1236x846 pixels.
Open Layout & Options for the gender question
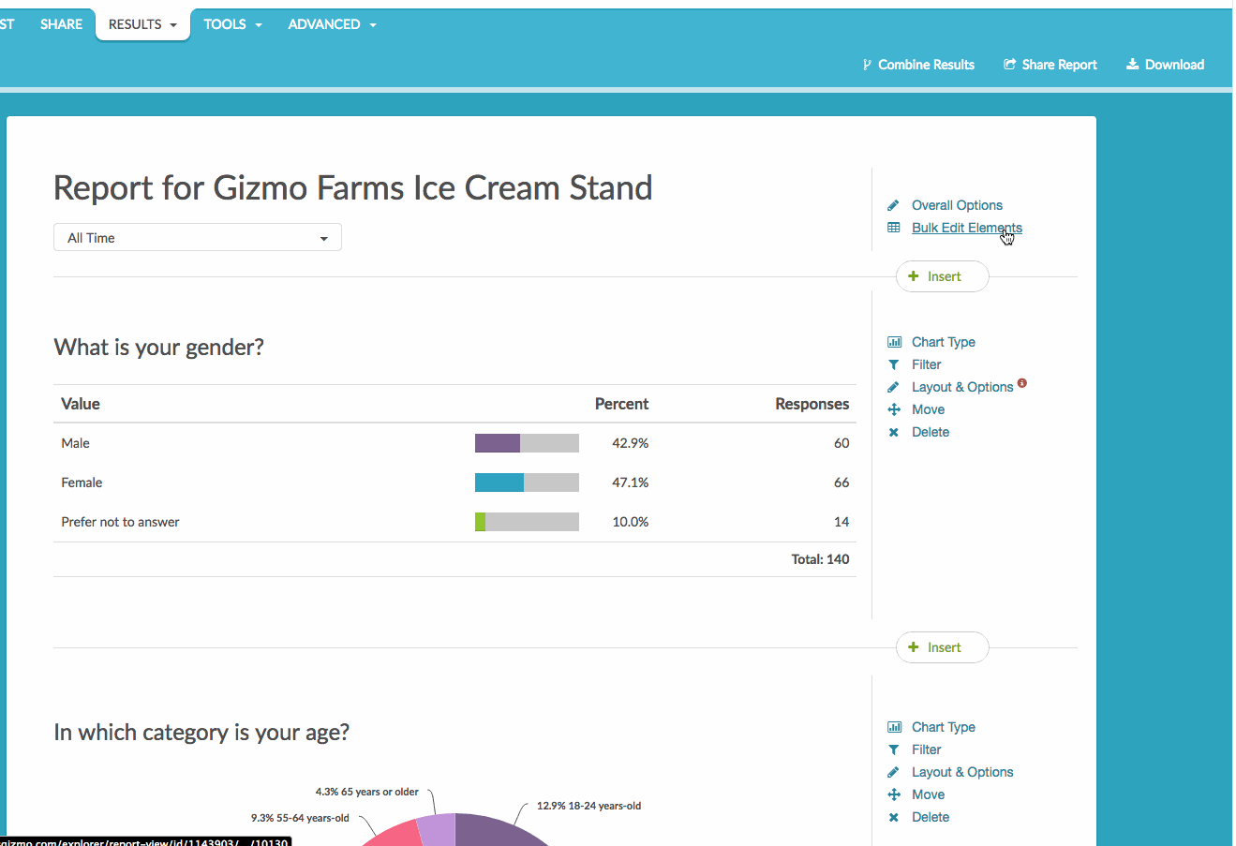(962, 387)
